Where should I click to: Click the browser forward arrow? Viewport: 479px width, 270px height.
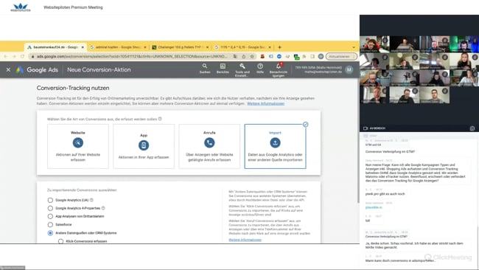click(x=14, y=56)
